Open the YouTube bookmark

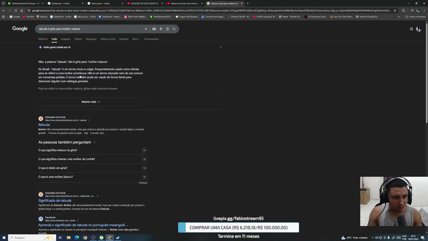coord(28,16)
